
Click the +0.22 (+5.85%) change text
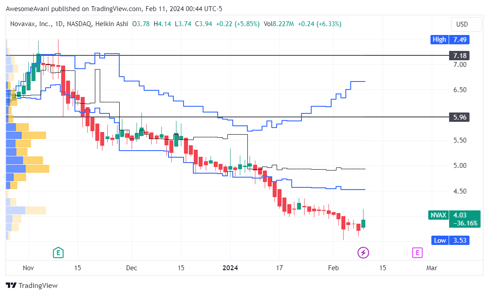[x=238, y=24]
